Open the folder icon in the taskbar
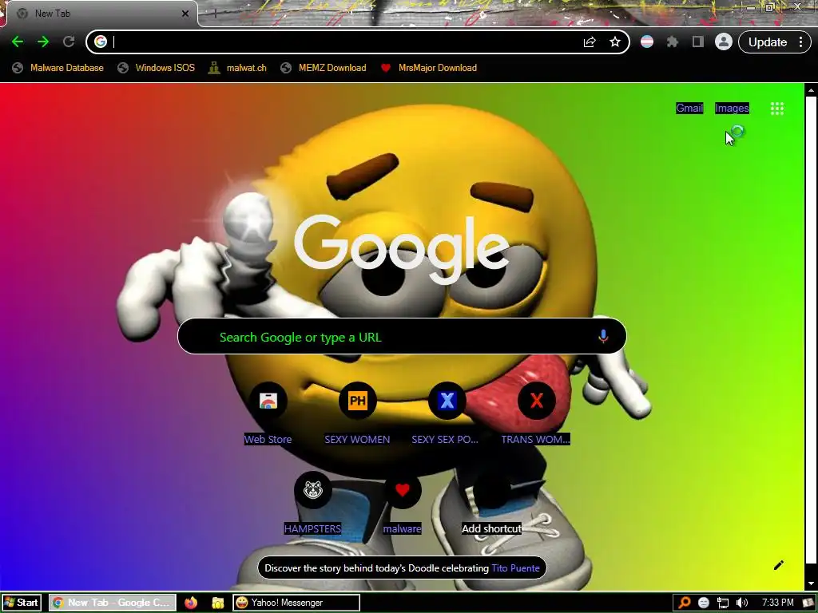 pyautogui.click(x=217, y=603)
